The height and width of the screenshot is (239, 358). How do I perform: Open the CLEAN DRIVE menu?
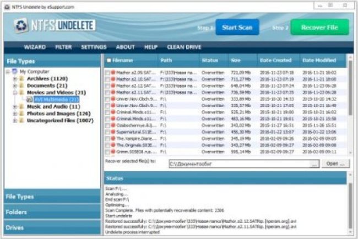pos(184,47)
